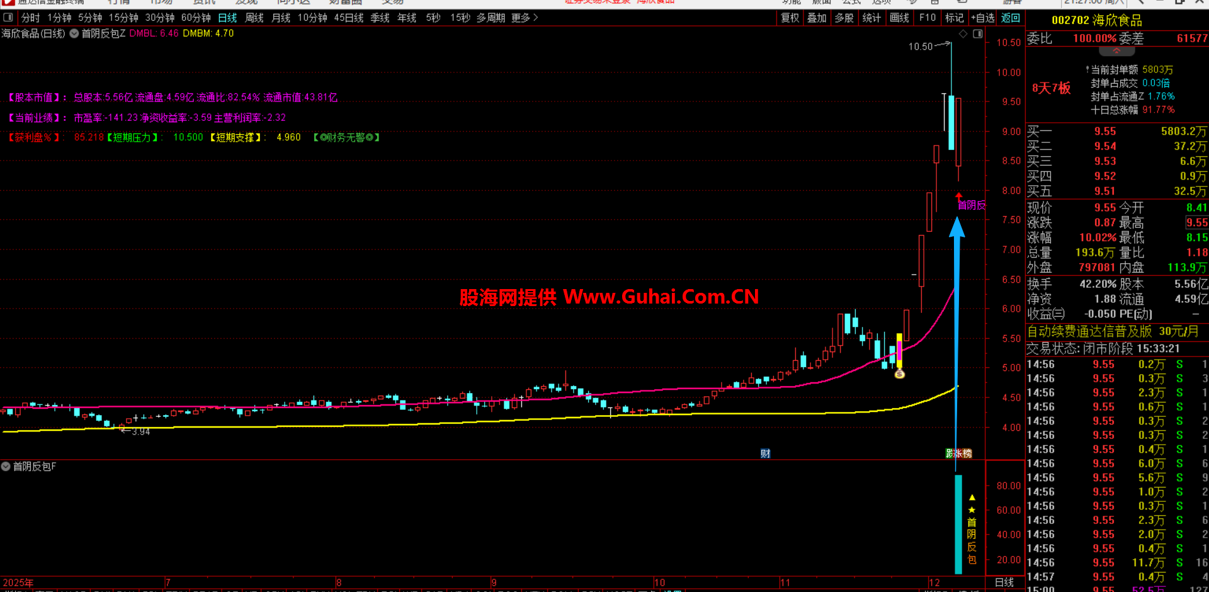Select the 45日线 period tab
Screen dimensions: 1209x592
349,18
